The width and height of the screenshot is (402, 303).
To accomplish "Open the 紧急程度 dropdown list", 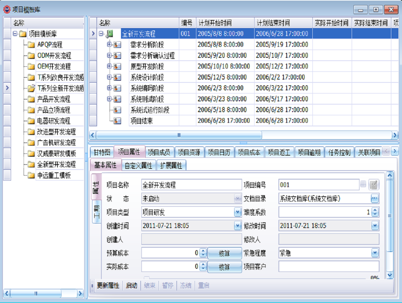I will pos(375,253).
